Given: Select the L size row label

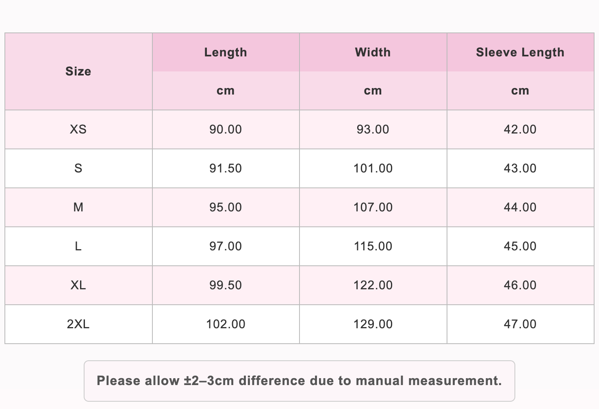Looking at the screenshot, I should click(78, 246).
